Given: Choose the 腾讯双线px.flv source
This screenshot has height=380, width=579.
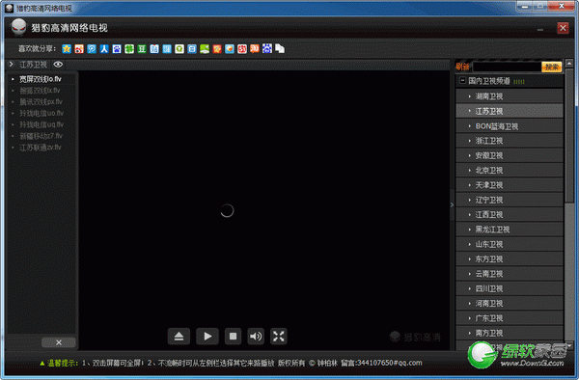Looking at the screenshot, I should (x=41, y=102).
